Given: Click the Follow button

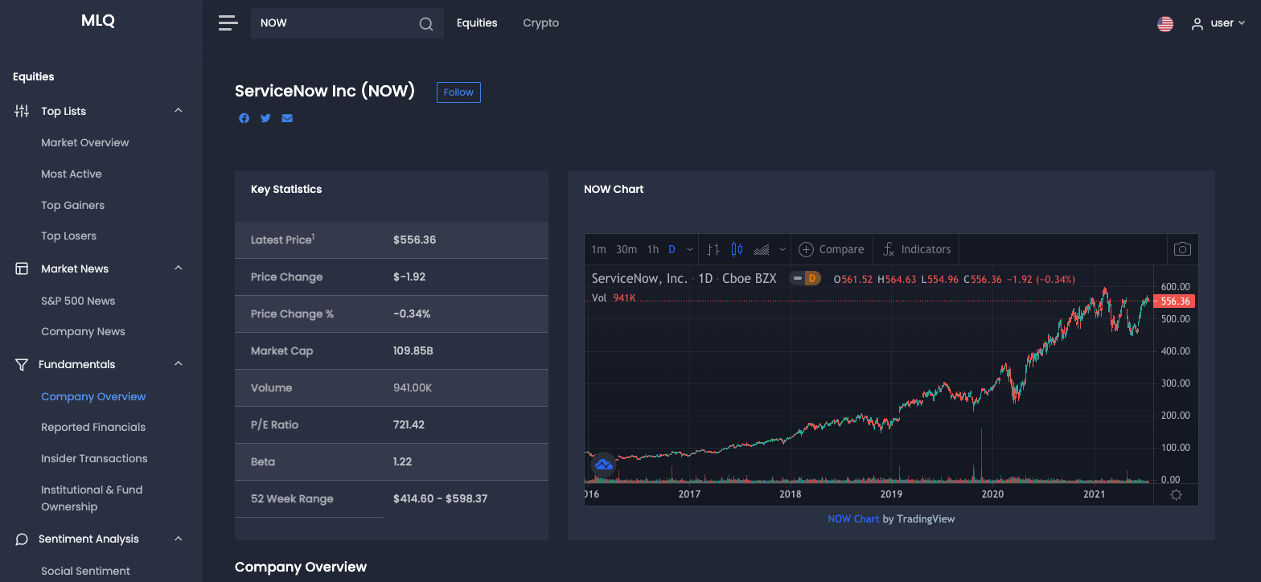Looking at the screenshot, I should pos(458,92).
